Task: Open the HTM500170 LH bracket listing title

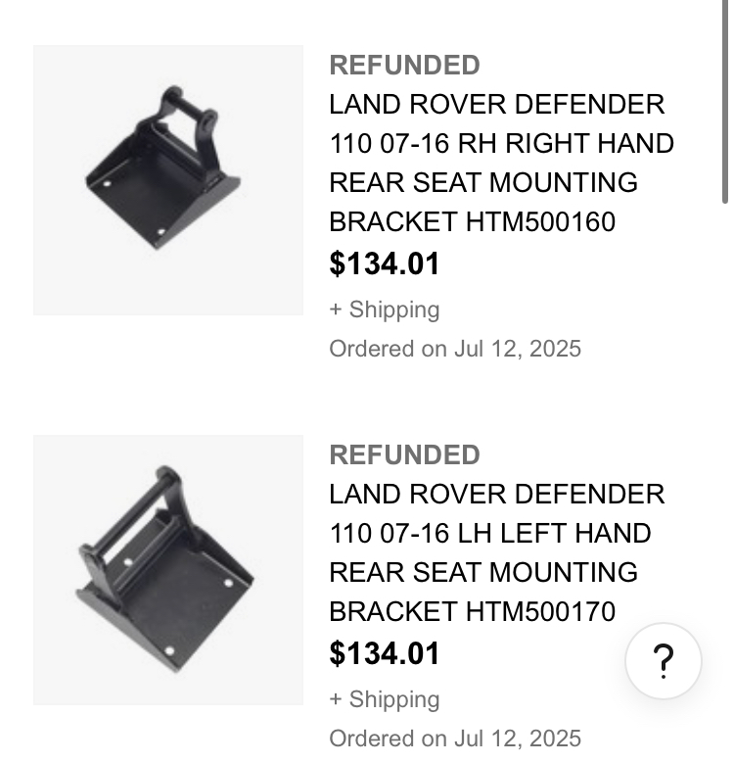Action: click(x=496, y=552)
